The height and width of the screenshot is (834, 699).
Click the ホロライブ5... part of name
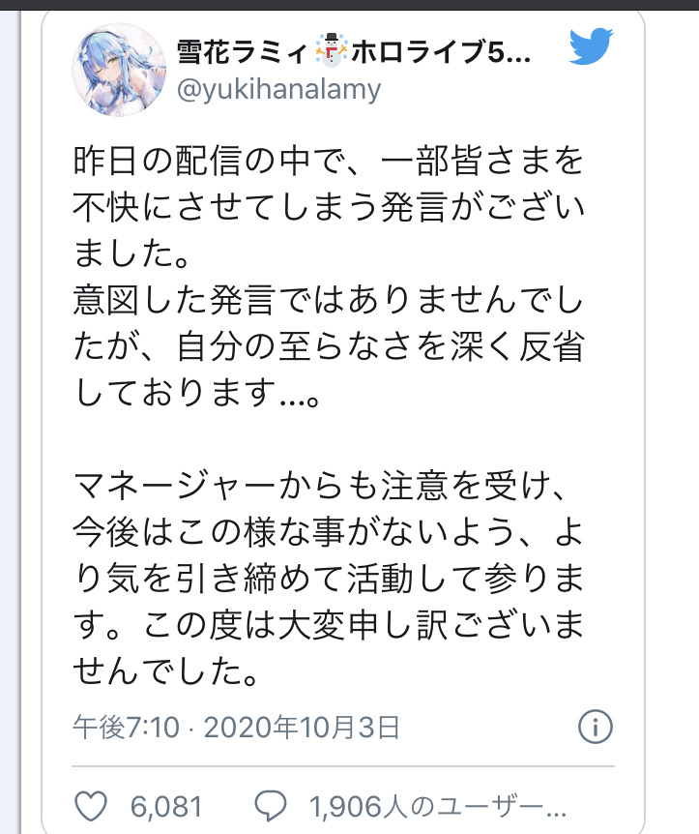(441, 52)
